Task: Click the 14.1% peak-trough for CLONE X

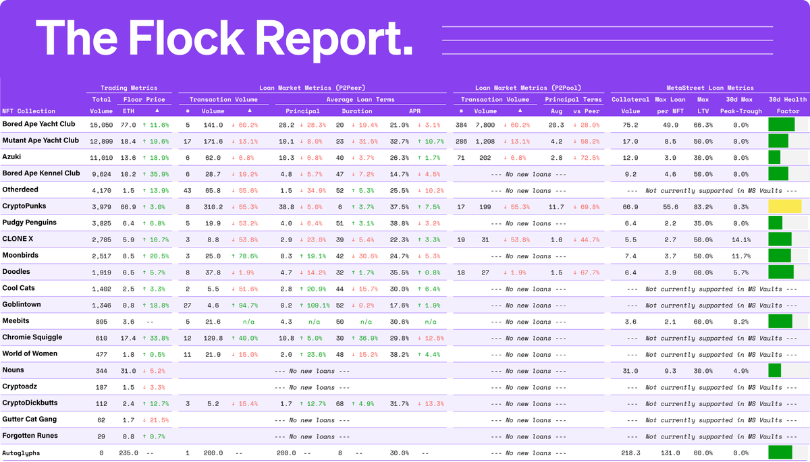Action: tap(741, 239)
